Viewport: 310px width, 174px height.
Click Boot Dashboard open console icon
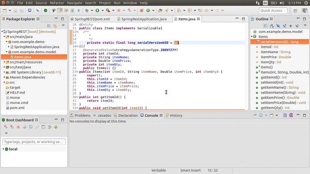pyautogui.click(x=31, y=127)
